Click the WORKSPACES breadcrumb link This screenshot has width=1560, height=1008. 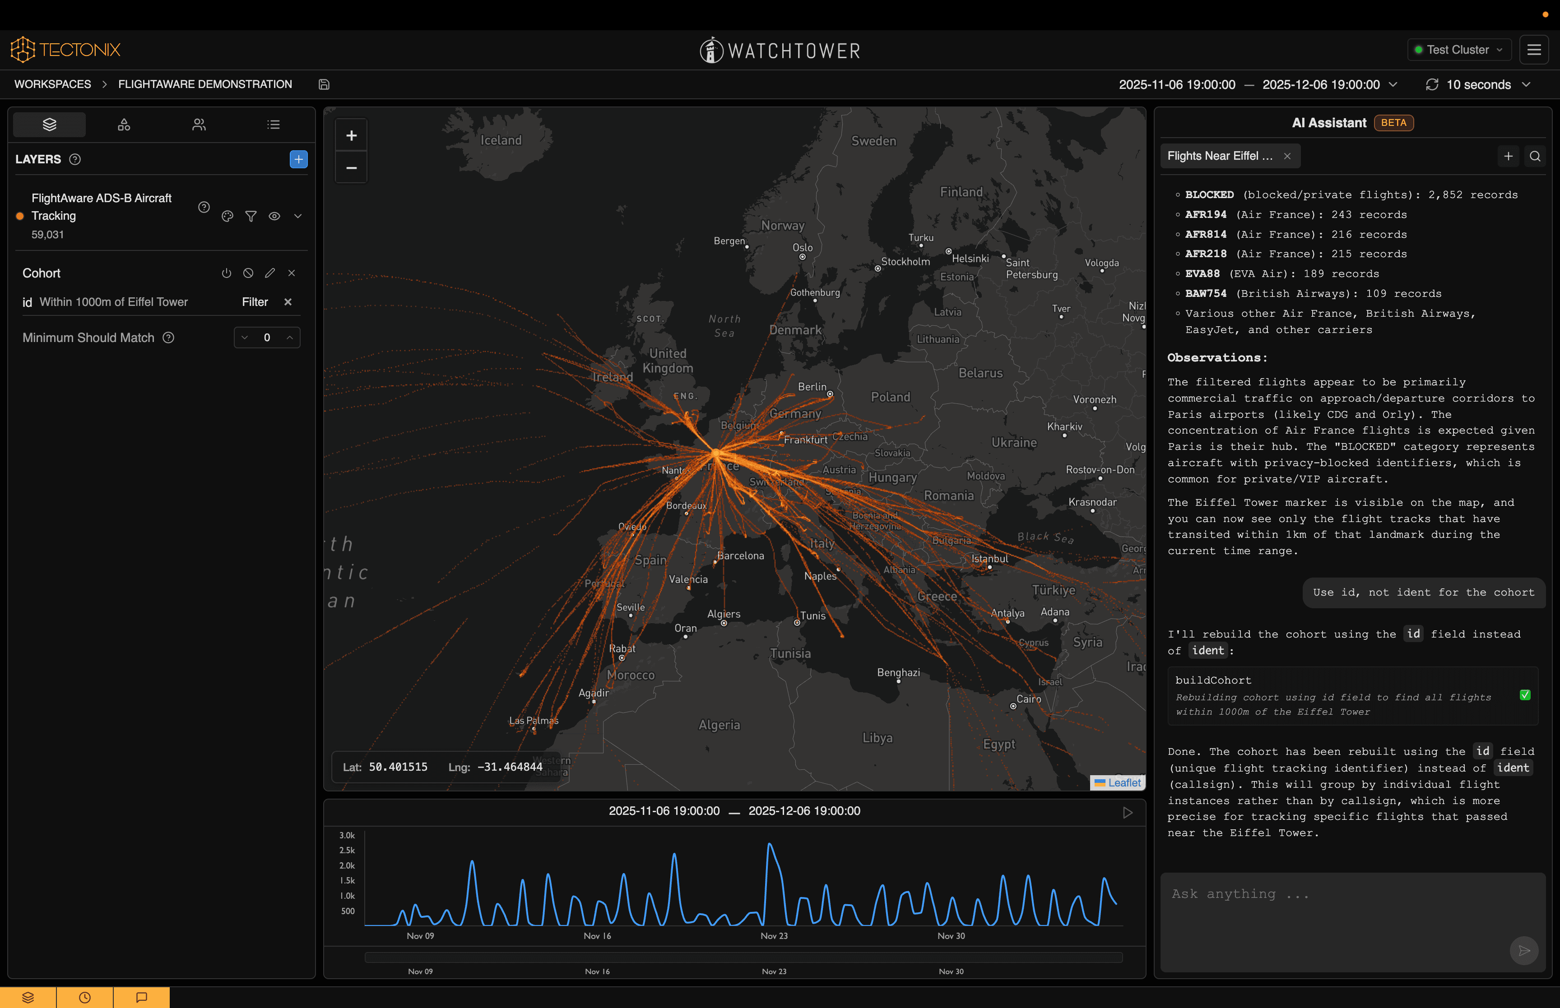53,84
